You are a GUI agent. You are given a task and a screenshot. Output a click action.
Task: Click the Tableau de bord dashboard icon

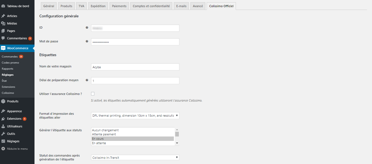pos(3,6)
